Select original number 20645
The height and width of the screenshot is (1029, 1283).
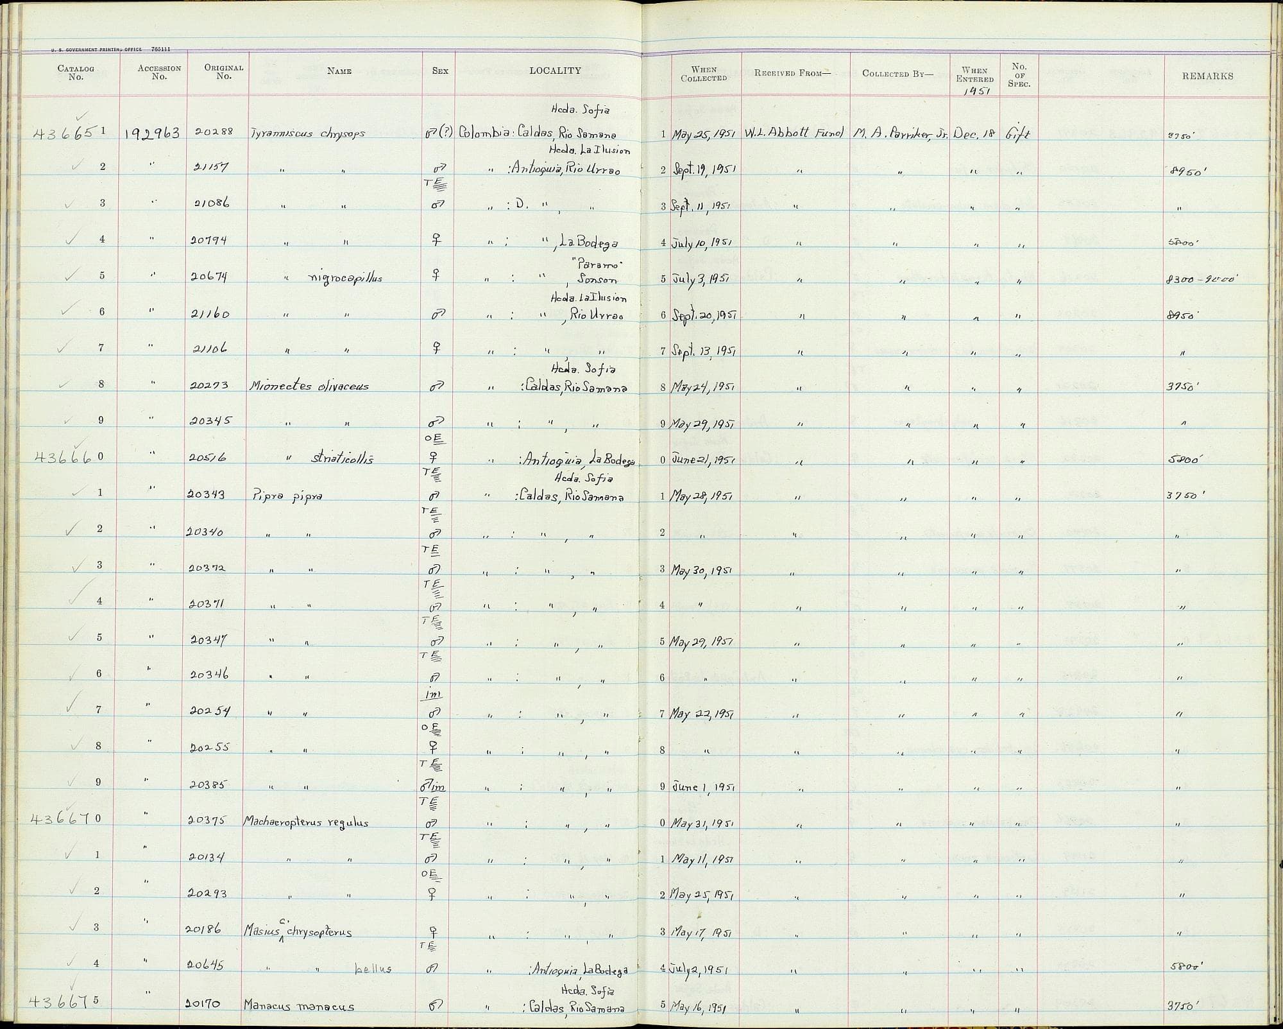pyautogui.click(x=205, y=965)
